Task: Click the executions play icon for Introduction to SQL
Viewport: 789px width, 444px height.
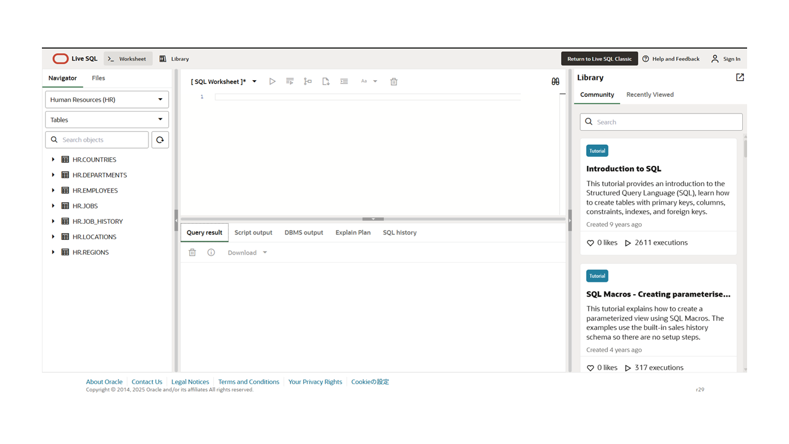Action: pyautogui.click(x=628, y=243)
